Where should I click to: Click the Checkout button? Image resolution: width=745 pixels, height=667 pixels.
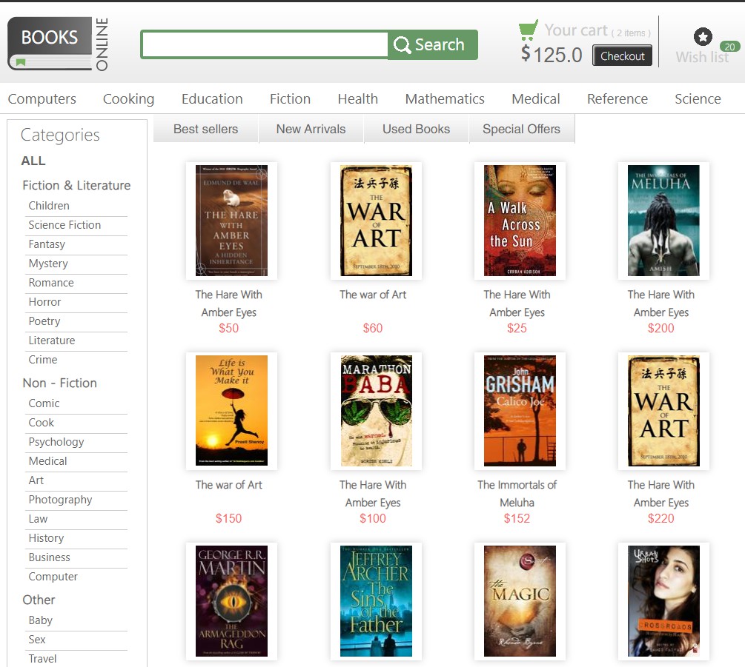pyautogui.click(x=622, y=56)
